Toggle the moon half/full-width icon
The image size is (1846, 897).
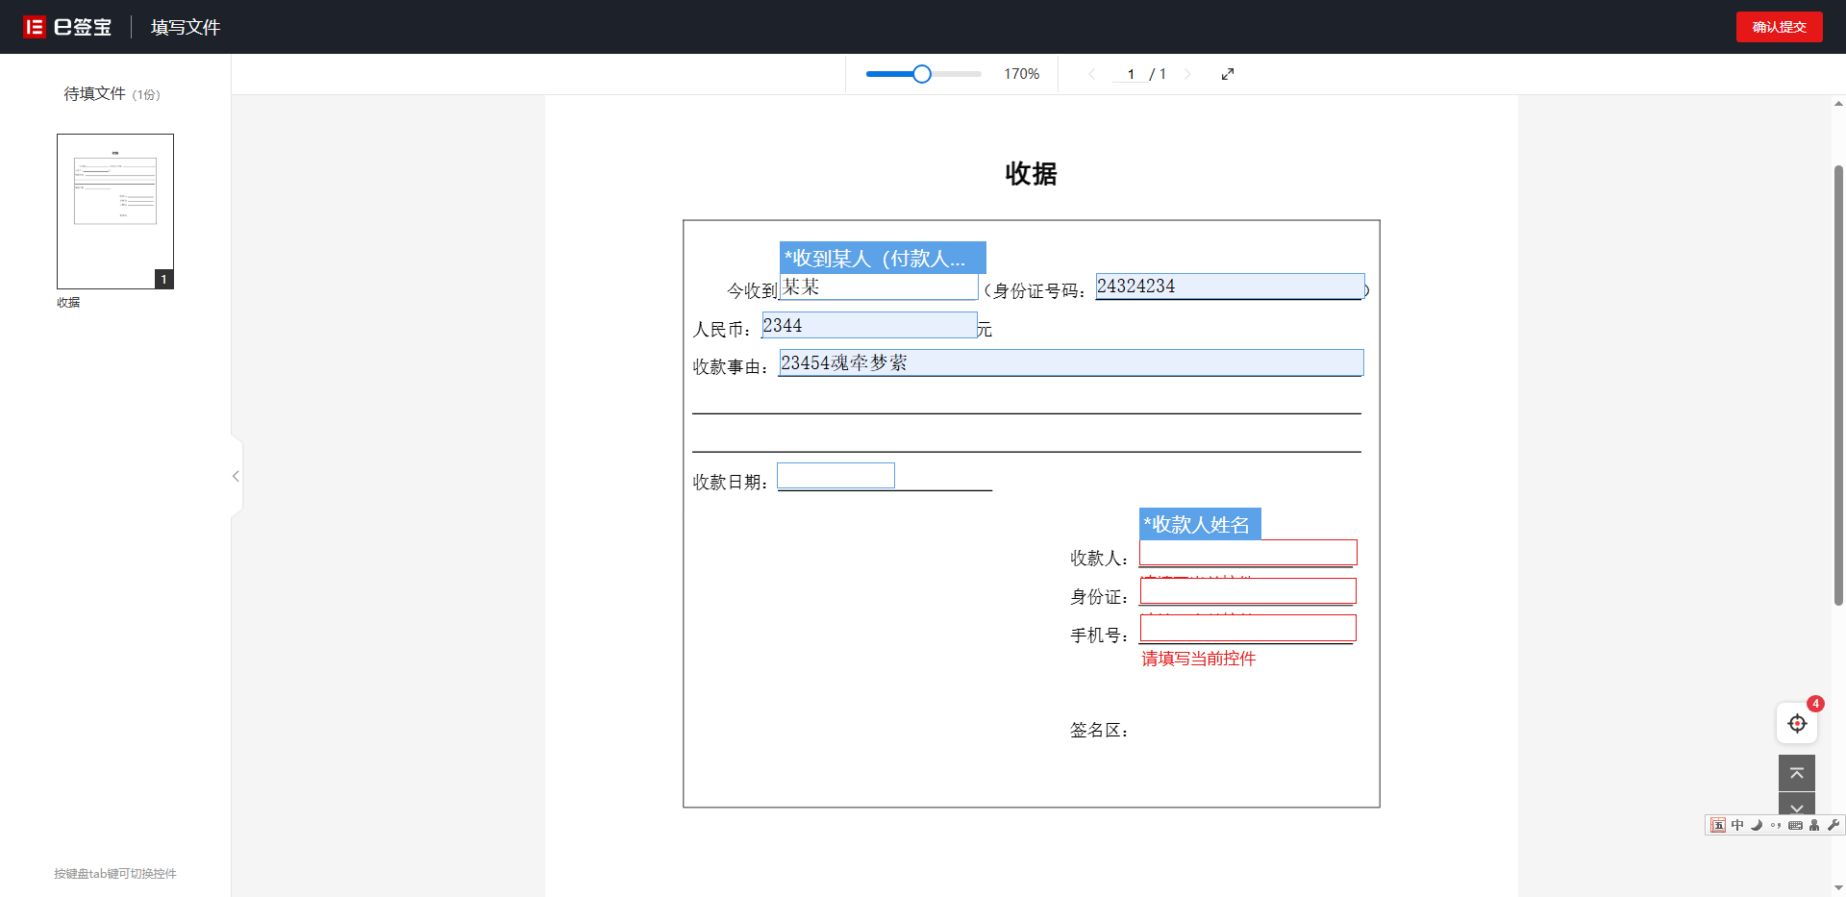point(1757,825)
